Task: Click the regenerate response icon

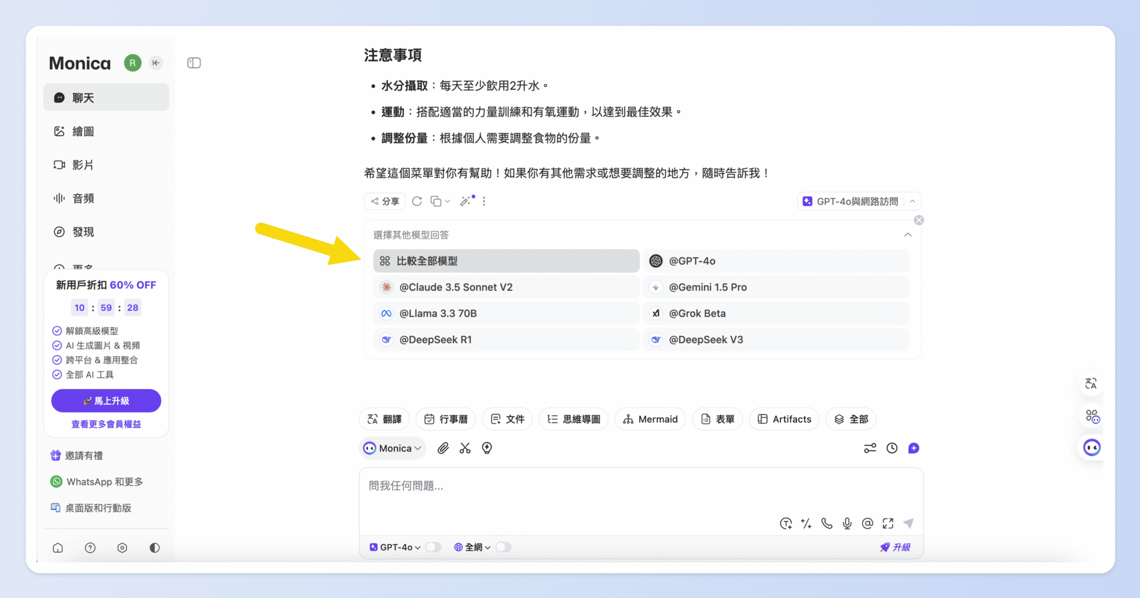Action: click(x=417, y=201)
